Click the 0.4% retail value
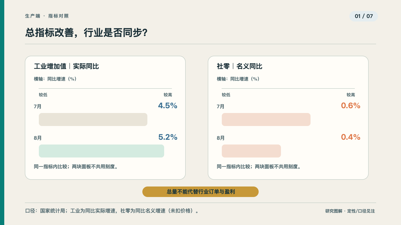 351,137
